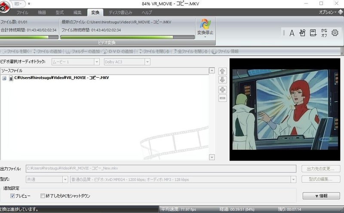Click the AVS Video Converter logo button
Image resolution: width=344 pixels, height=213 pixels.
point(4,7)
